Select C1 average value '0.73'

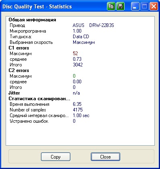click(x=77, y=59)
